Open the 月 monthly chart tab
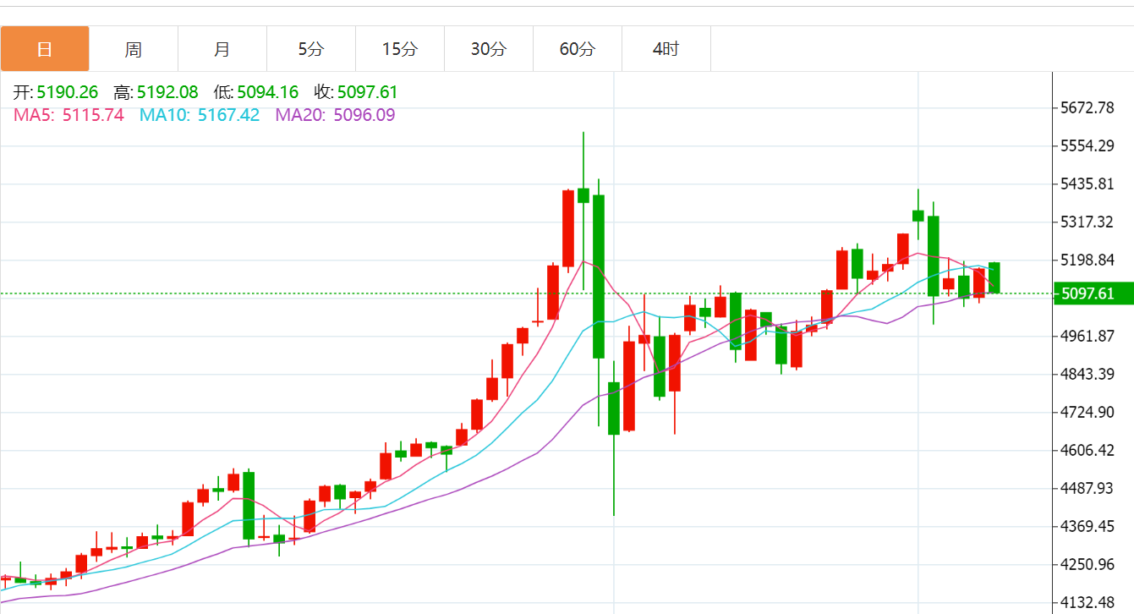Viewport: 1134px width, 614px height. 222,49
